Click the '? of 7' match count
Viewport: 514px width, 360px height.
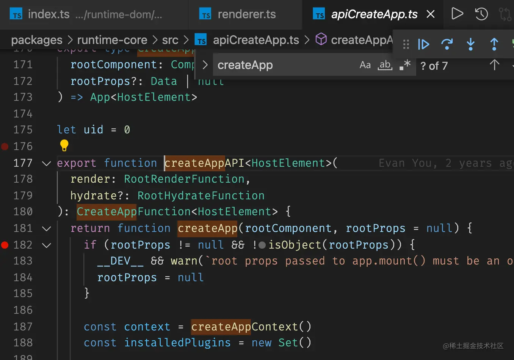click(x=434, y=66)
